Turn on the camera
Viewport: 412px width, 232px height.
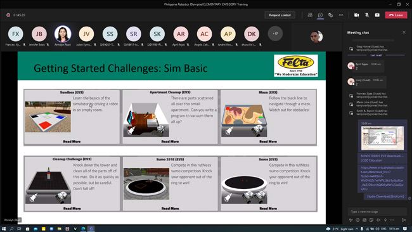pyautogui.click(x=356, y=15)
